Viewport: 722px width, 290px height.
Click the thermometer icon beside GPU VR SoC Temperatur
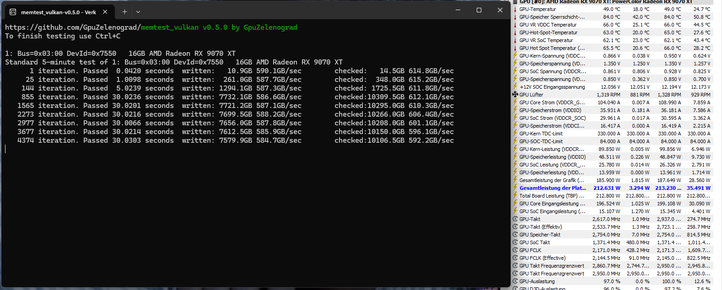click(x=515, y=40)
